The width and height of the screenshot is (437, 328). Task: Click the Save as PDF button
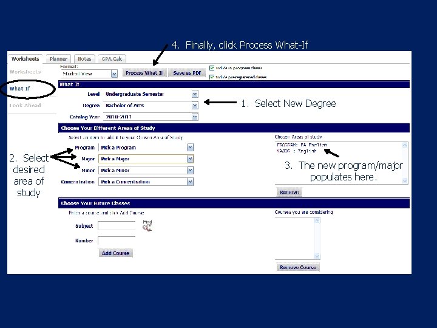[187, 73]
